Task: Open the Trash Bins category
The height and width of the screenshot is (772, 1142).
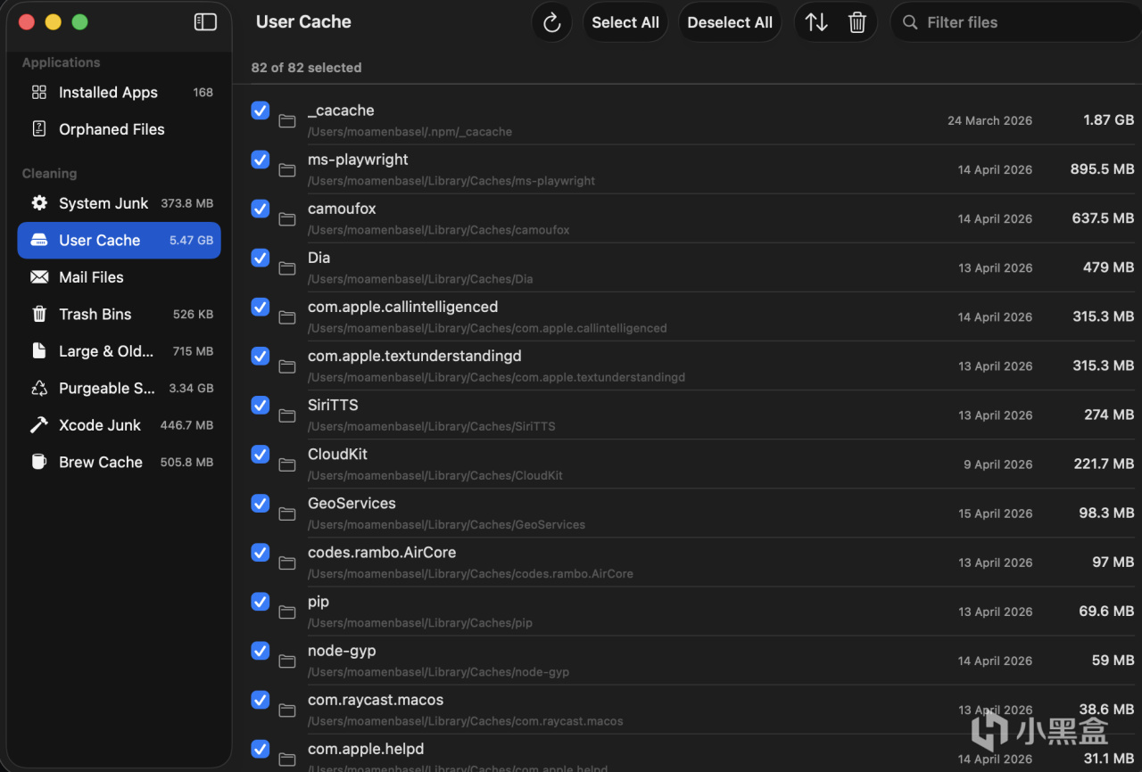Action: coord(95,314)
